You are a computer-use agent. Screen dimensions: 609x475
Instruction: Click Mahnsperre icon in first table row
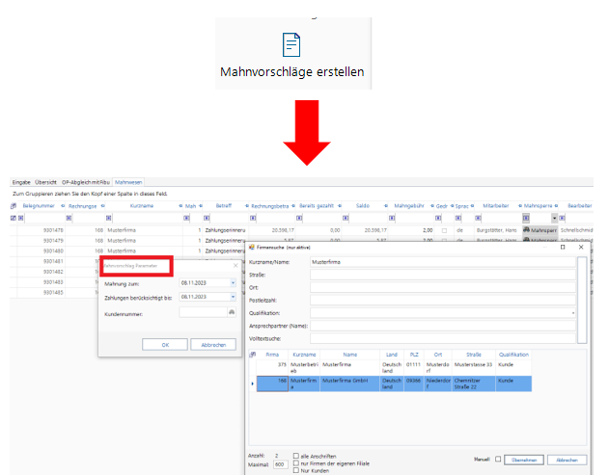point(528,231)
